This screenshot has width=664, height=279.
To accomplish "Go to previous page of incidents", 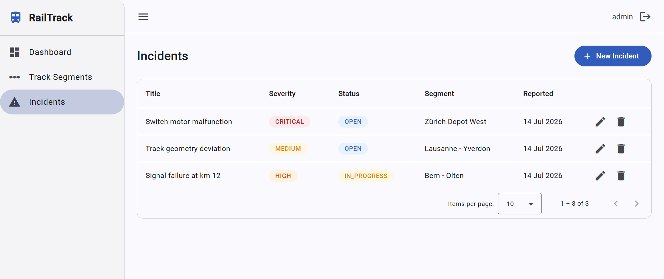I will tap(616, 204).
